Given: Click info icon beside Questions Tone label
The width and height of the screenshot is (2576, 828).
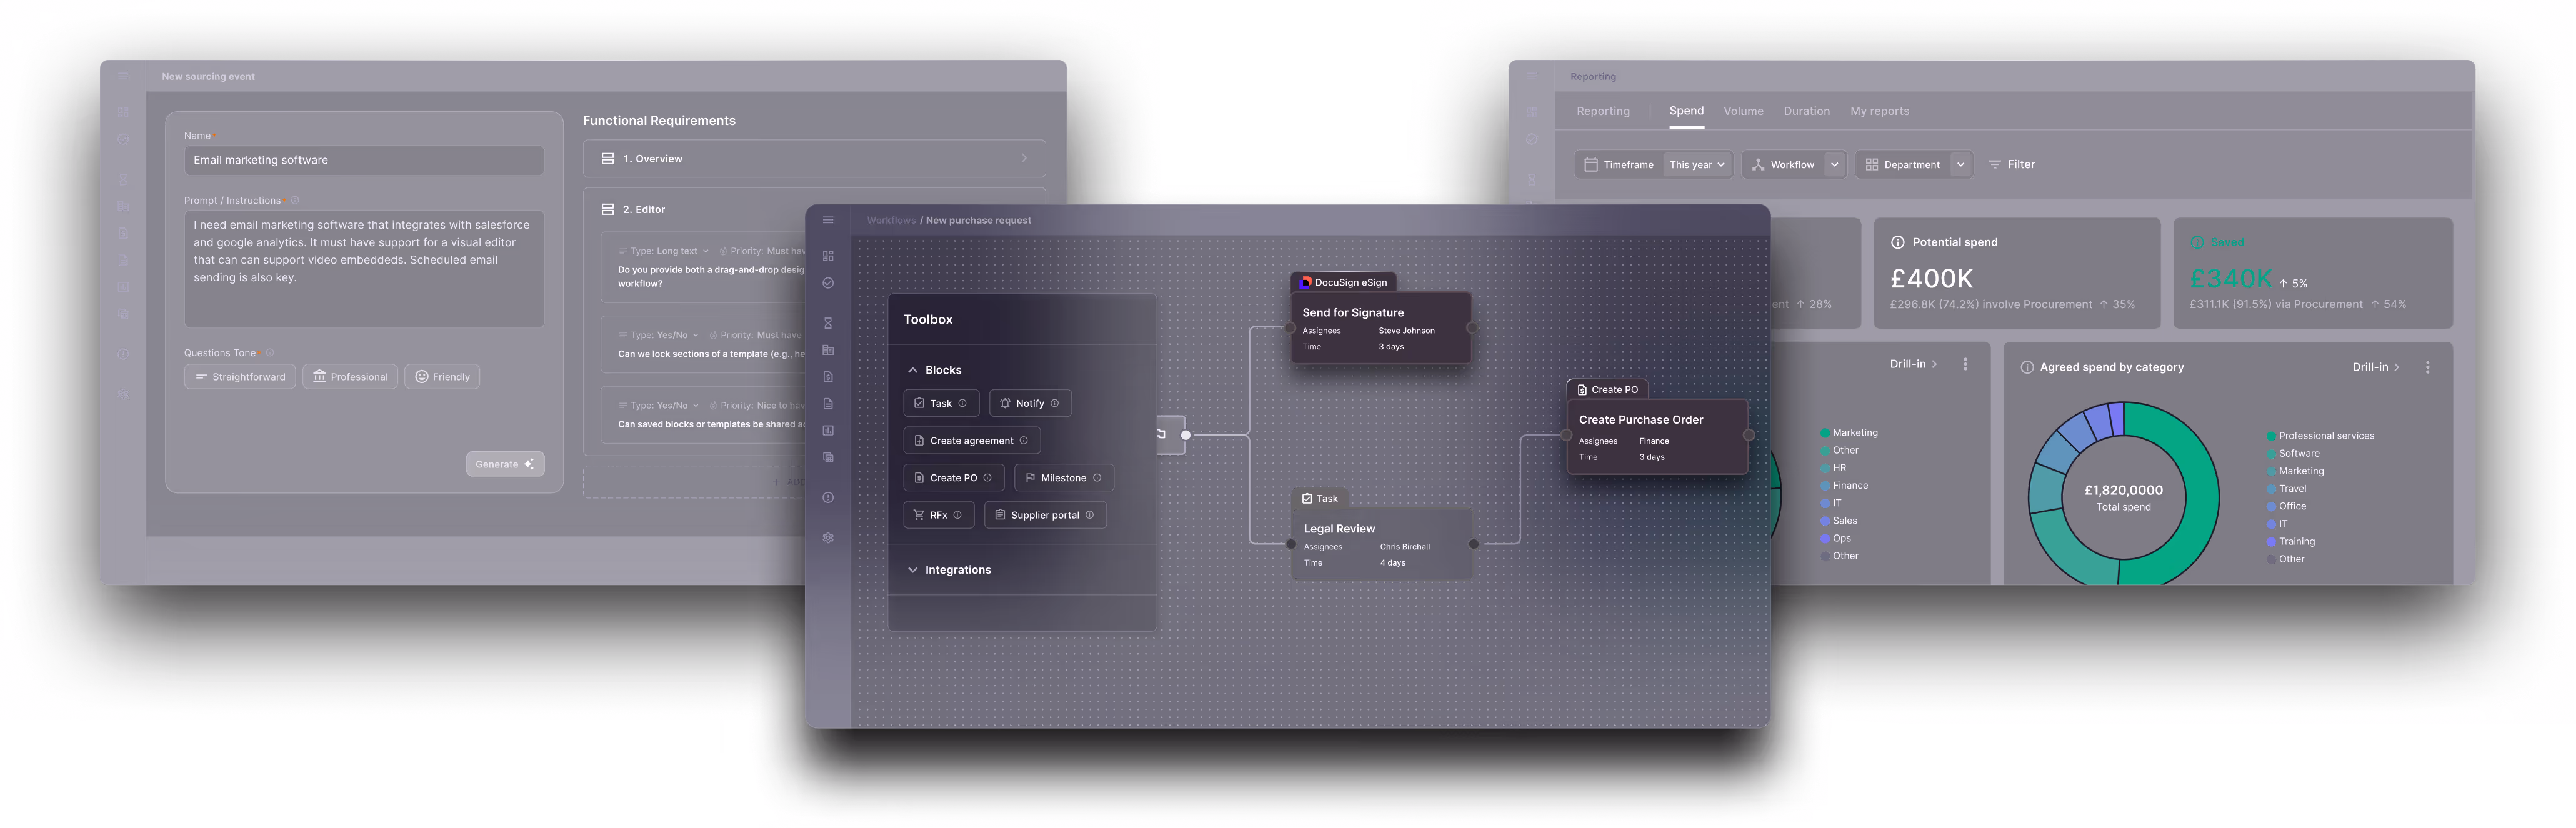Looking at the screenshot, I should [x=270, y=352].
